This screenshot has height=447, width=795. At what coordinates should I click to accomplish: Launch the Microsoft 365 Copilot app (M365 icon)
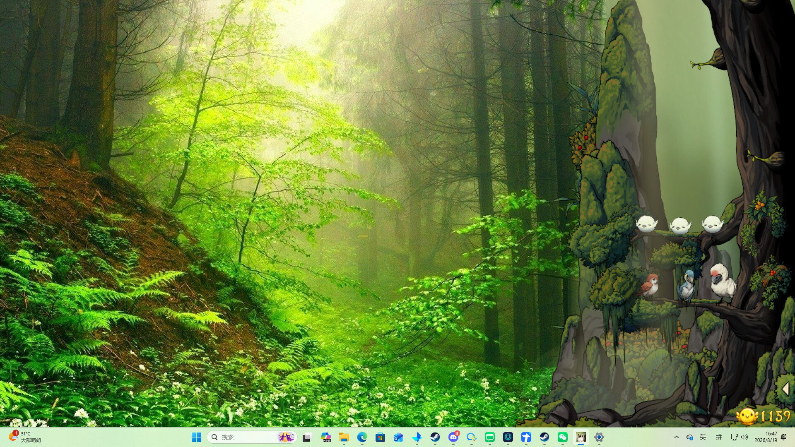326,437
